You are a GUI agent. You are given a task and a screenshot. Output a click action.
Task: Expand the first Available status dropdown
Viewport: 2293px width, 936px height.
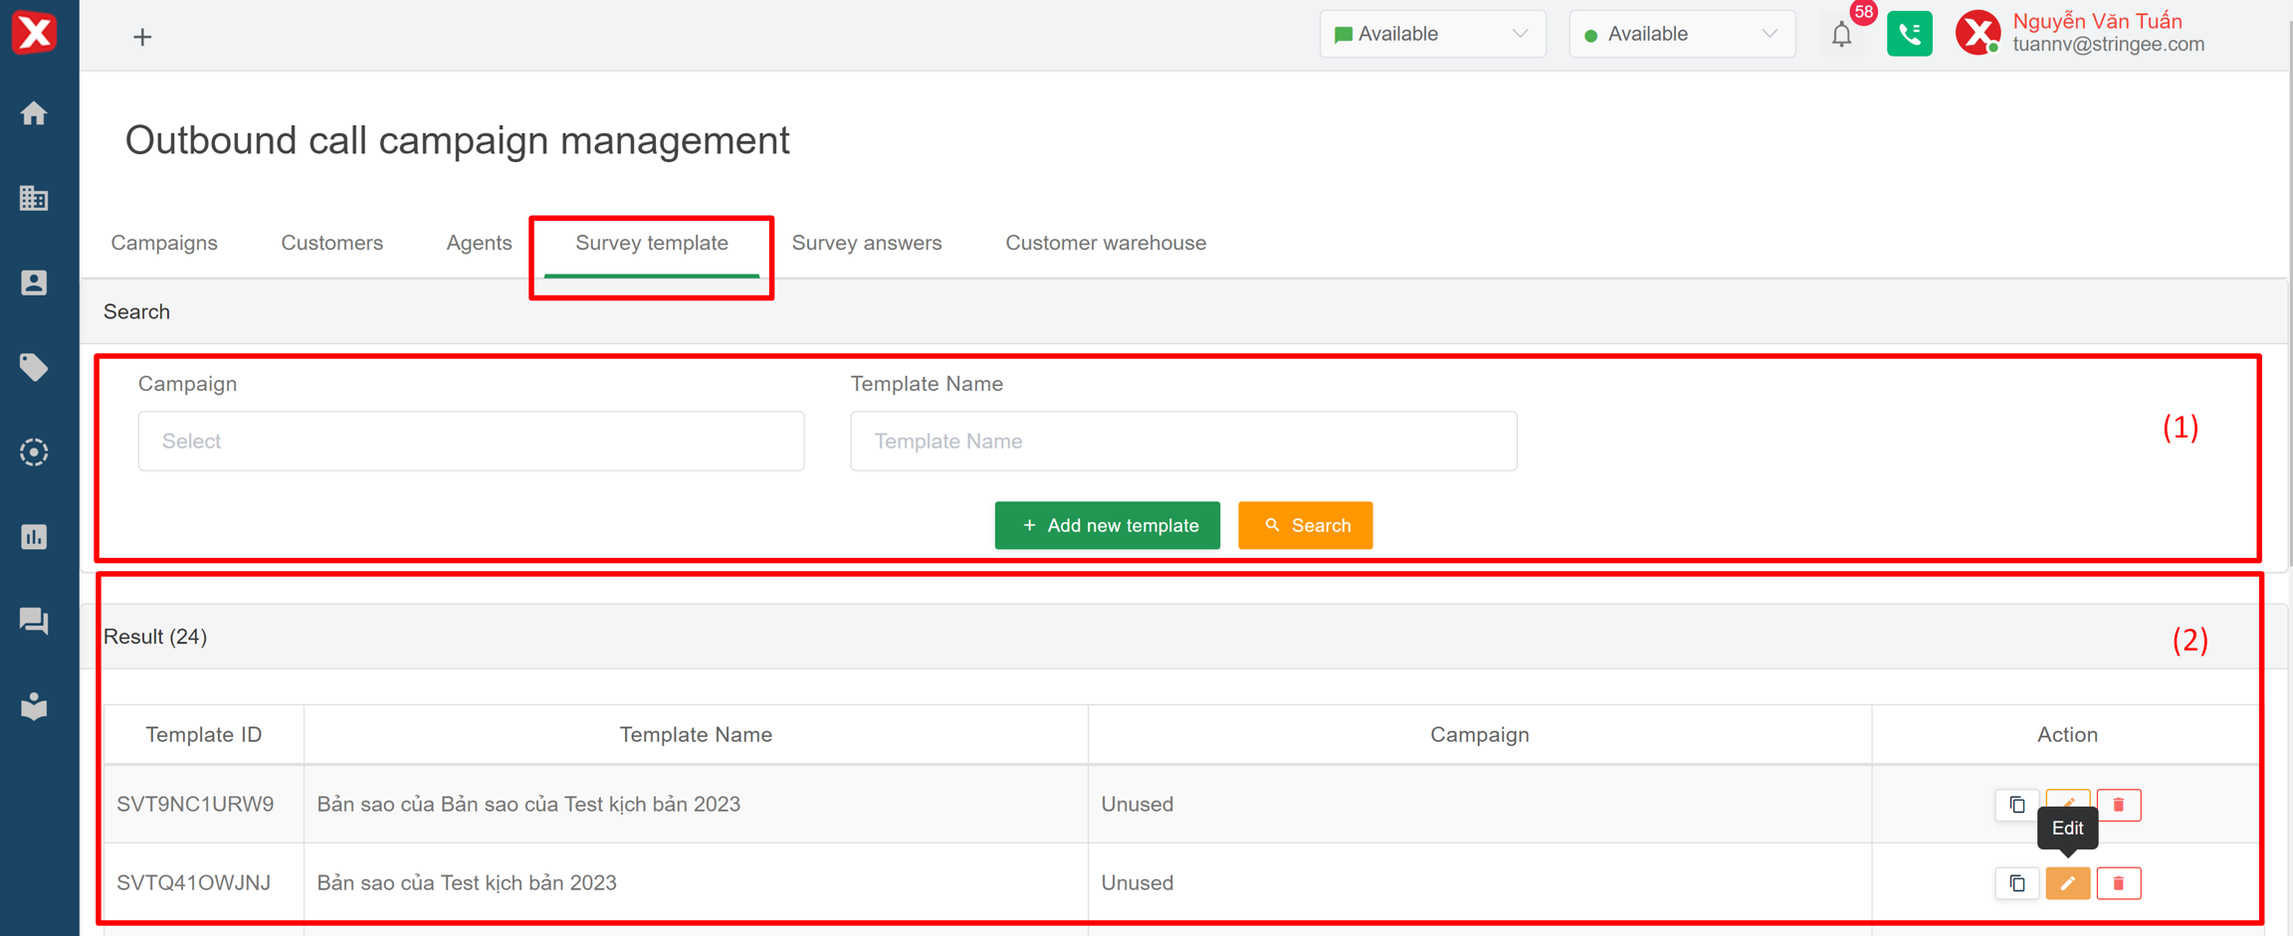[1431, 35]
